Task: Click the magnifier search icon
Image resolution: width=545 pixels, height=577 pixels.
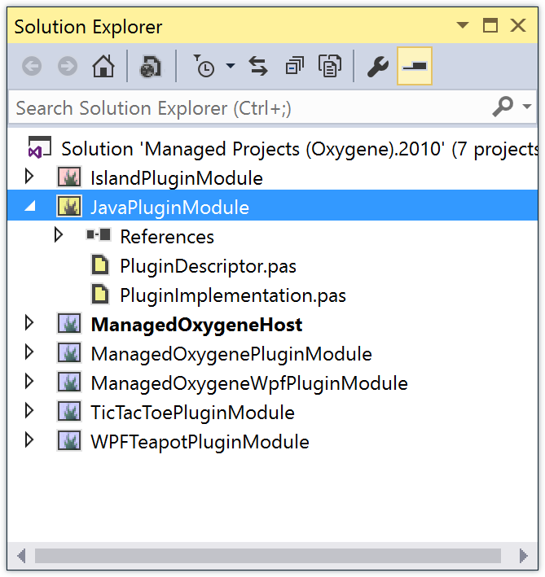Action: 503,107
